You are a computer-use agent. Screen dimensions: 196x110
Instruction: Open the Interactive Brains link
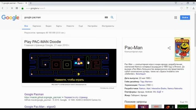pyautogui.click(x=159, y=88)
